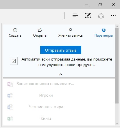
Task: Click the scrollbar up arrow
Action: point(117,26)
